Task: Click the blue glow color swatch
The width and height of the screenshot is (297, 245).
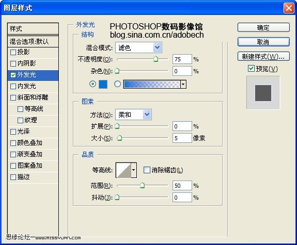Action: pyautogui.click(x=103, y=84)
